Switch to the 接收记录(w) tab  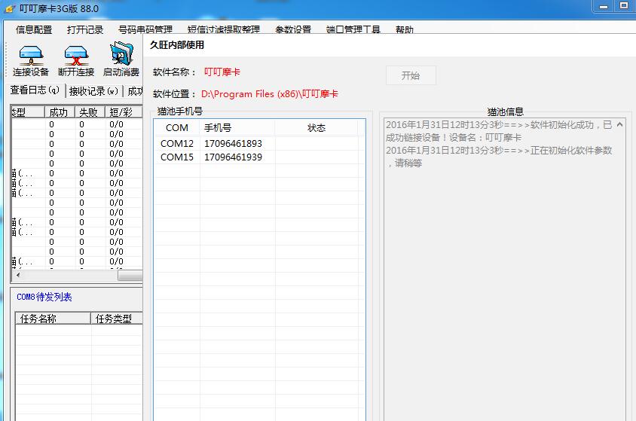(x=93, y=91)
